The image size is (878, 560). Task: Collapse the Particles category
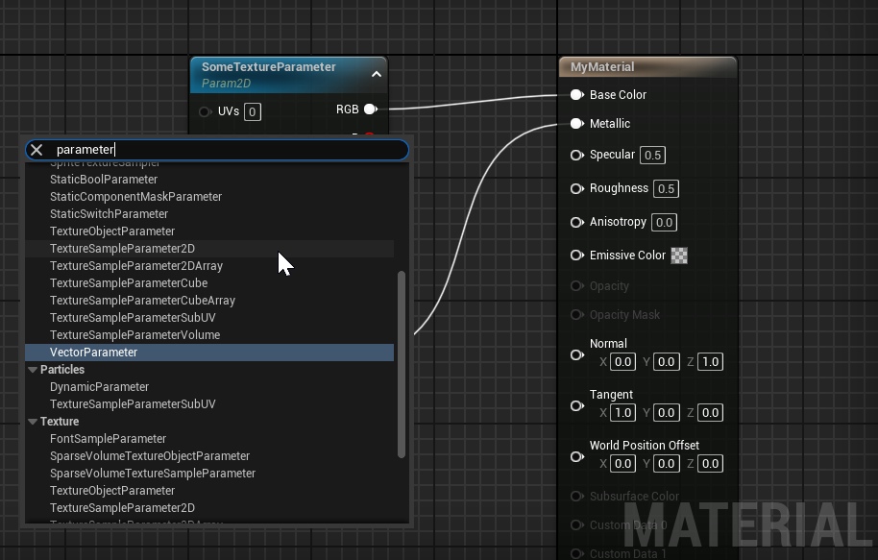[x=33, y=370]
